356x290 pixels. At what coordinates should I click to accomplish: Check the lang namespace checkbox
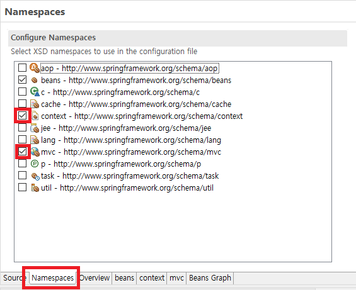pyautogui.click(x=22, y=140)
